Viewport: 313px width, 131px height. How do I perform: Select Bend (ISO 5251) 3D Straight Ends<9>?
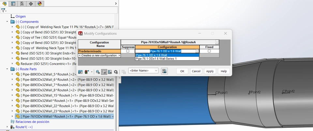(48, 53)
